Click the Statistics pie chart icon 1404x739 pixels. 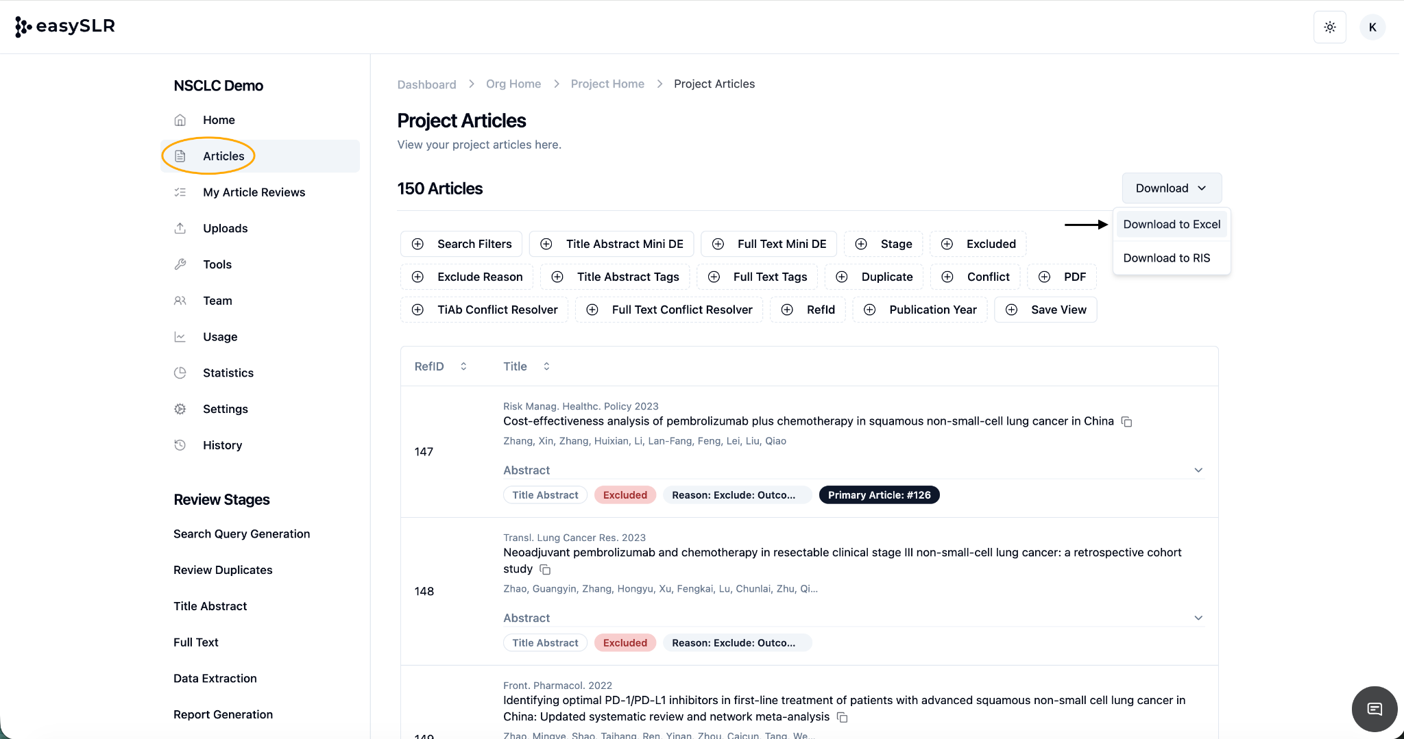pos(180,373)
